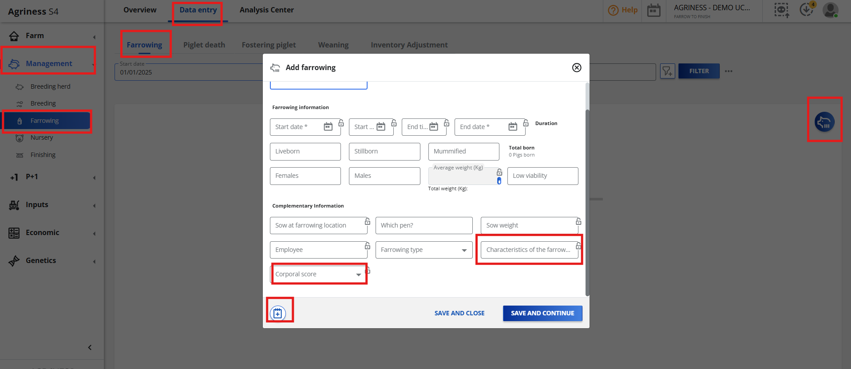Toggle lock icon beside End time field
Image resolution: width=851 pixels, height=369 pixels.
(447, 123)
